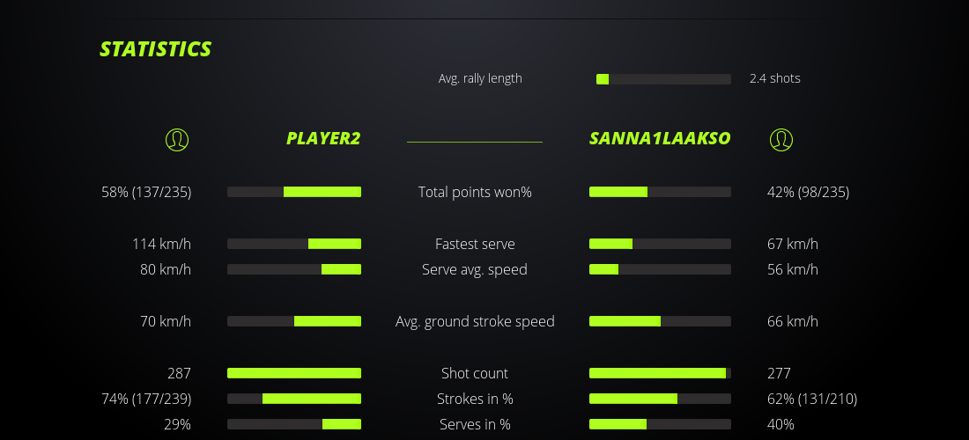Image resolution: width=969 pixels, height=440 pixels.
Task: Click Sanna1laakso's Total points won bar
Action: 660,192
